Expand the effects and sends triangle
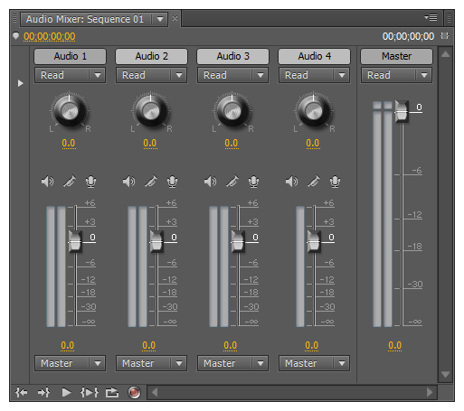Screen dimensions: 464x411 pyautogui.click(x=20, y=83)
